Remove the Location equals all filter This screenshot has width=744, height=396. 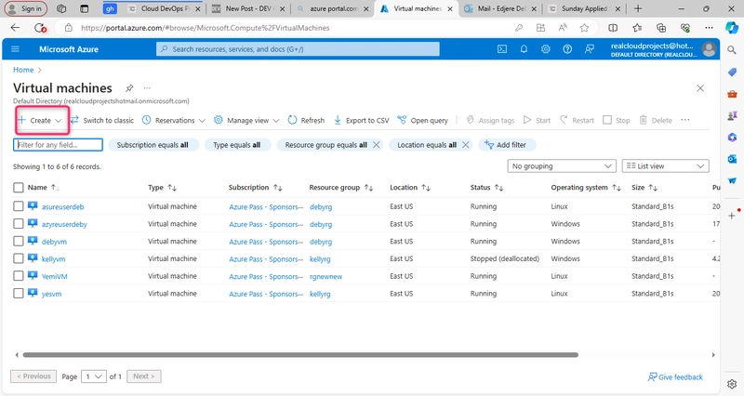click(466, 145)
